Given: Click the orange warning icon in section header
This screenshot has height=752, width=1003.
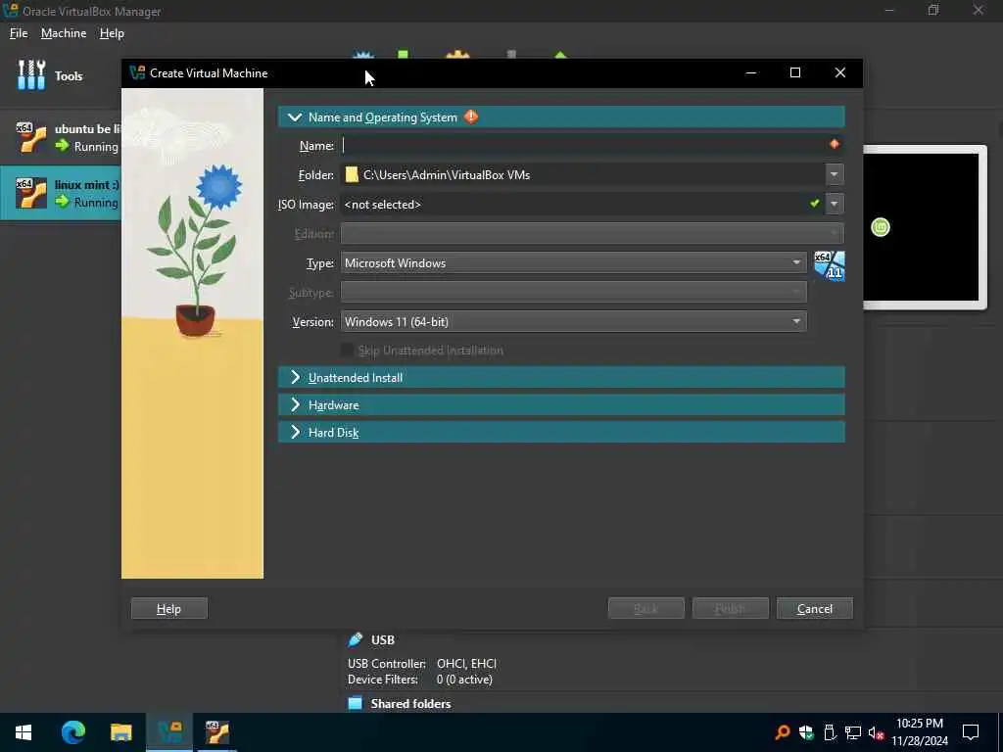Looking at the screenshot, I should click(471, 117).
